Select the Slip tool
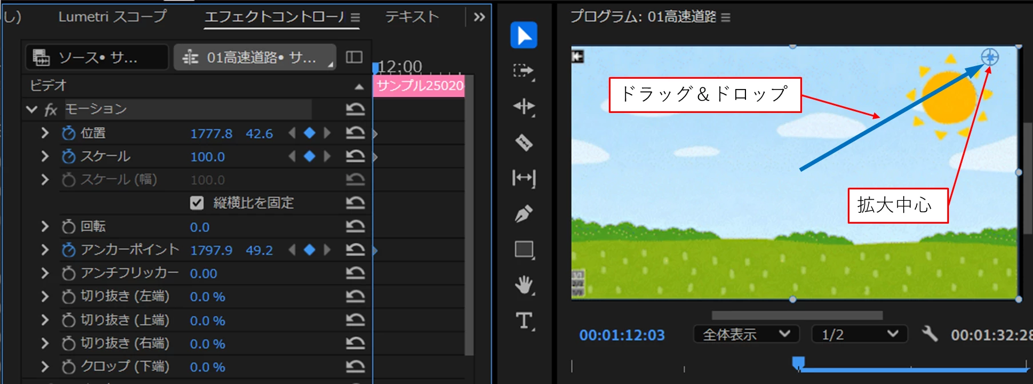The height and width of the screenshot is (384, 1033). point(524,178)
